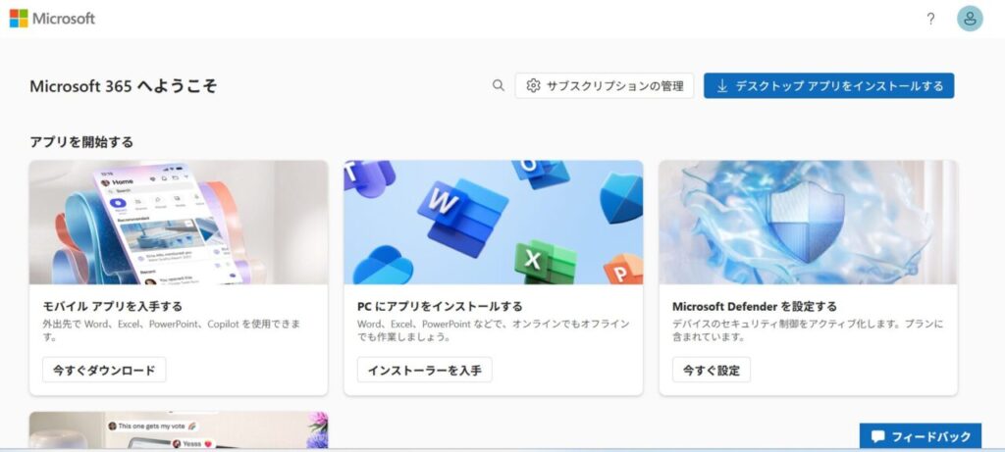Screen dimensions: 1005x452
Task: Open help via question mark icon
Action: [930, 20]
